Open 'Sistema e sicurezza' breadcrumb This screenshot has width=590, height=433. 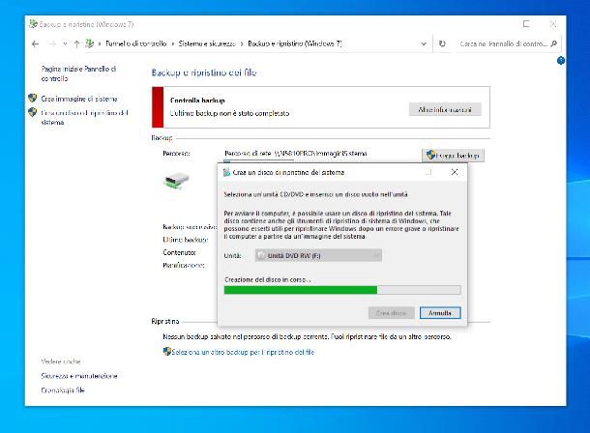point(207,43)
